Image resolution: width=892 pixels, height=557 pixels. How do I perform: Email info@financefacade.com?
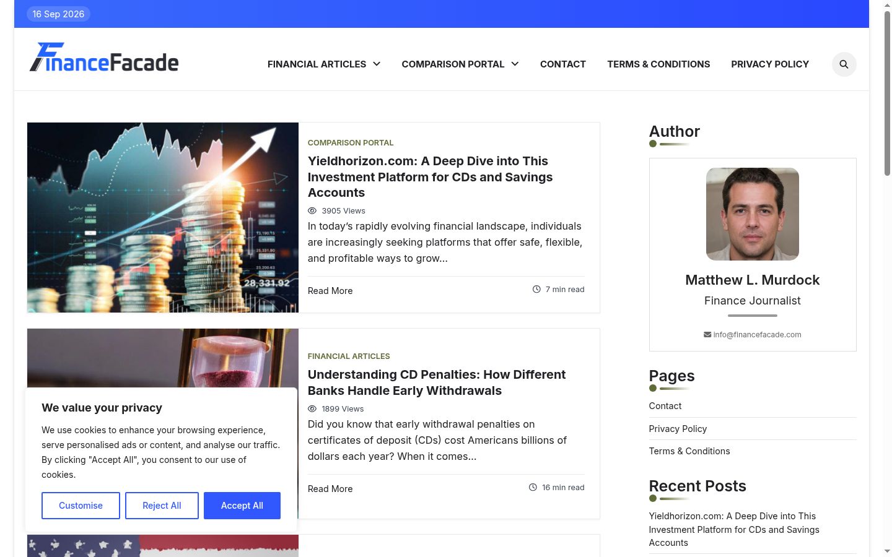(x=757, y=335)
